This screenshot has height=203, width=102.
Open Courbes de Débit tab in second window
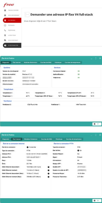[x=46, y=139]
